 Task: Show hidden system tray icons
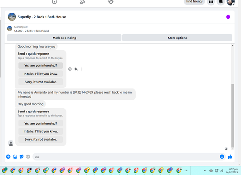[x=205, y=171]
